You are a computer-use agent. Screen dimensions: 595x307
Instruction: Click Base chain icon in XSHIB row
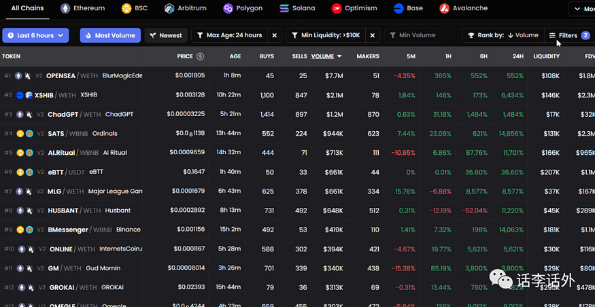click(x=20, y=95)
